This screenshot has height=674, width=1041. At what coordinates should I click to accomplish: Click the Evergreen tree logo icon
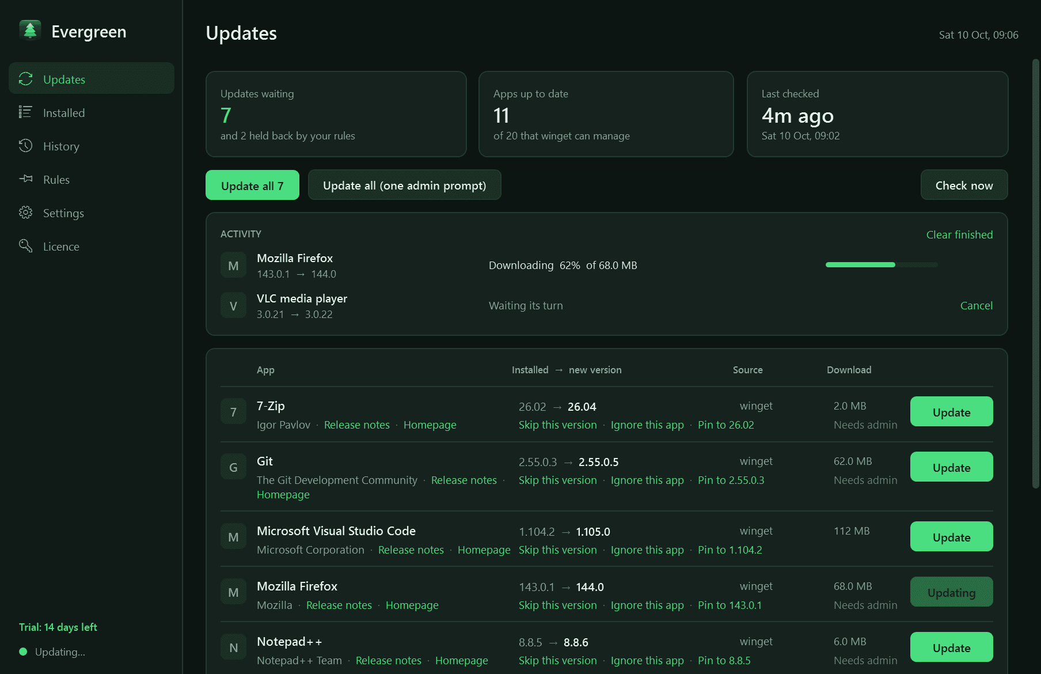tap(30, 31)
